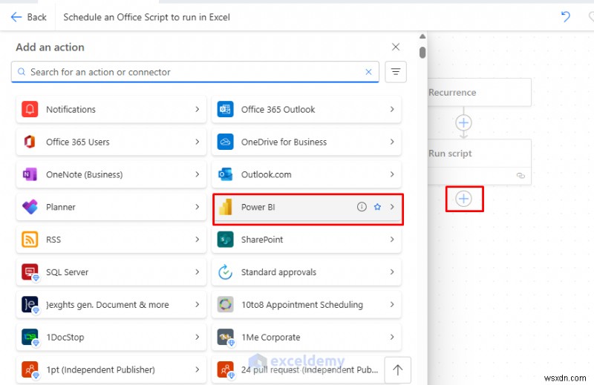Expand Standard approvals chevron
The height and width of the screenshot is (385, 594).
[x=392, y=272]
